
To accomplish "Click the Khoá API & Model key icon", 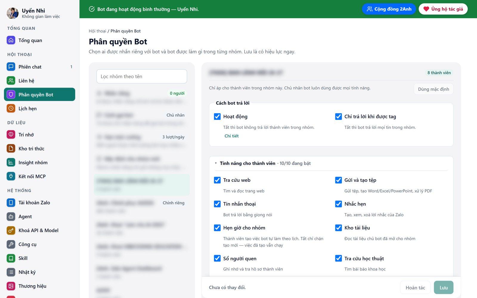I will click(x=11, y=230).
